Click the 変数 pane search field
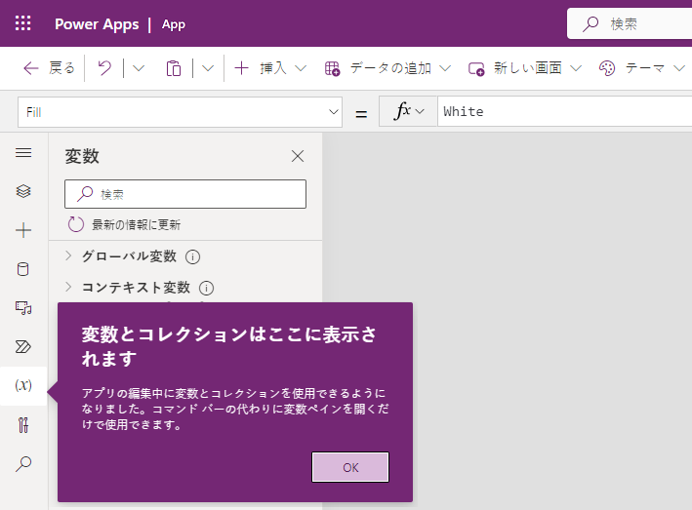 [x=185, y=194]
